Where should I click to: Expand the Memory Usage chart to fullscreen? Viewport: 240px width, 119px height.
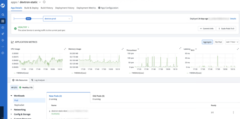click(123, 49)
